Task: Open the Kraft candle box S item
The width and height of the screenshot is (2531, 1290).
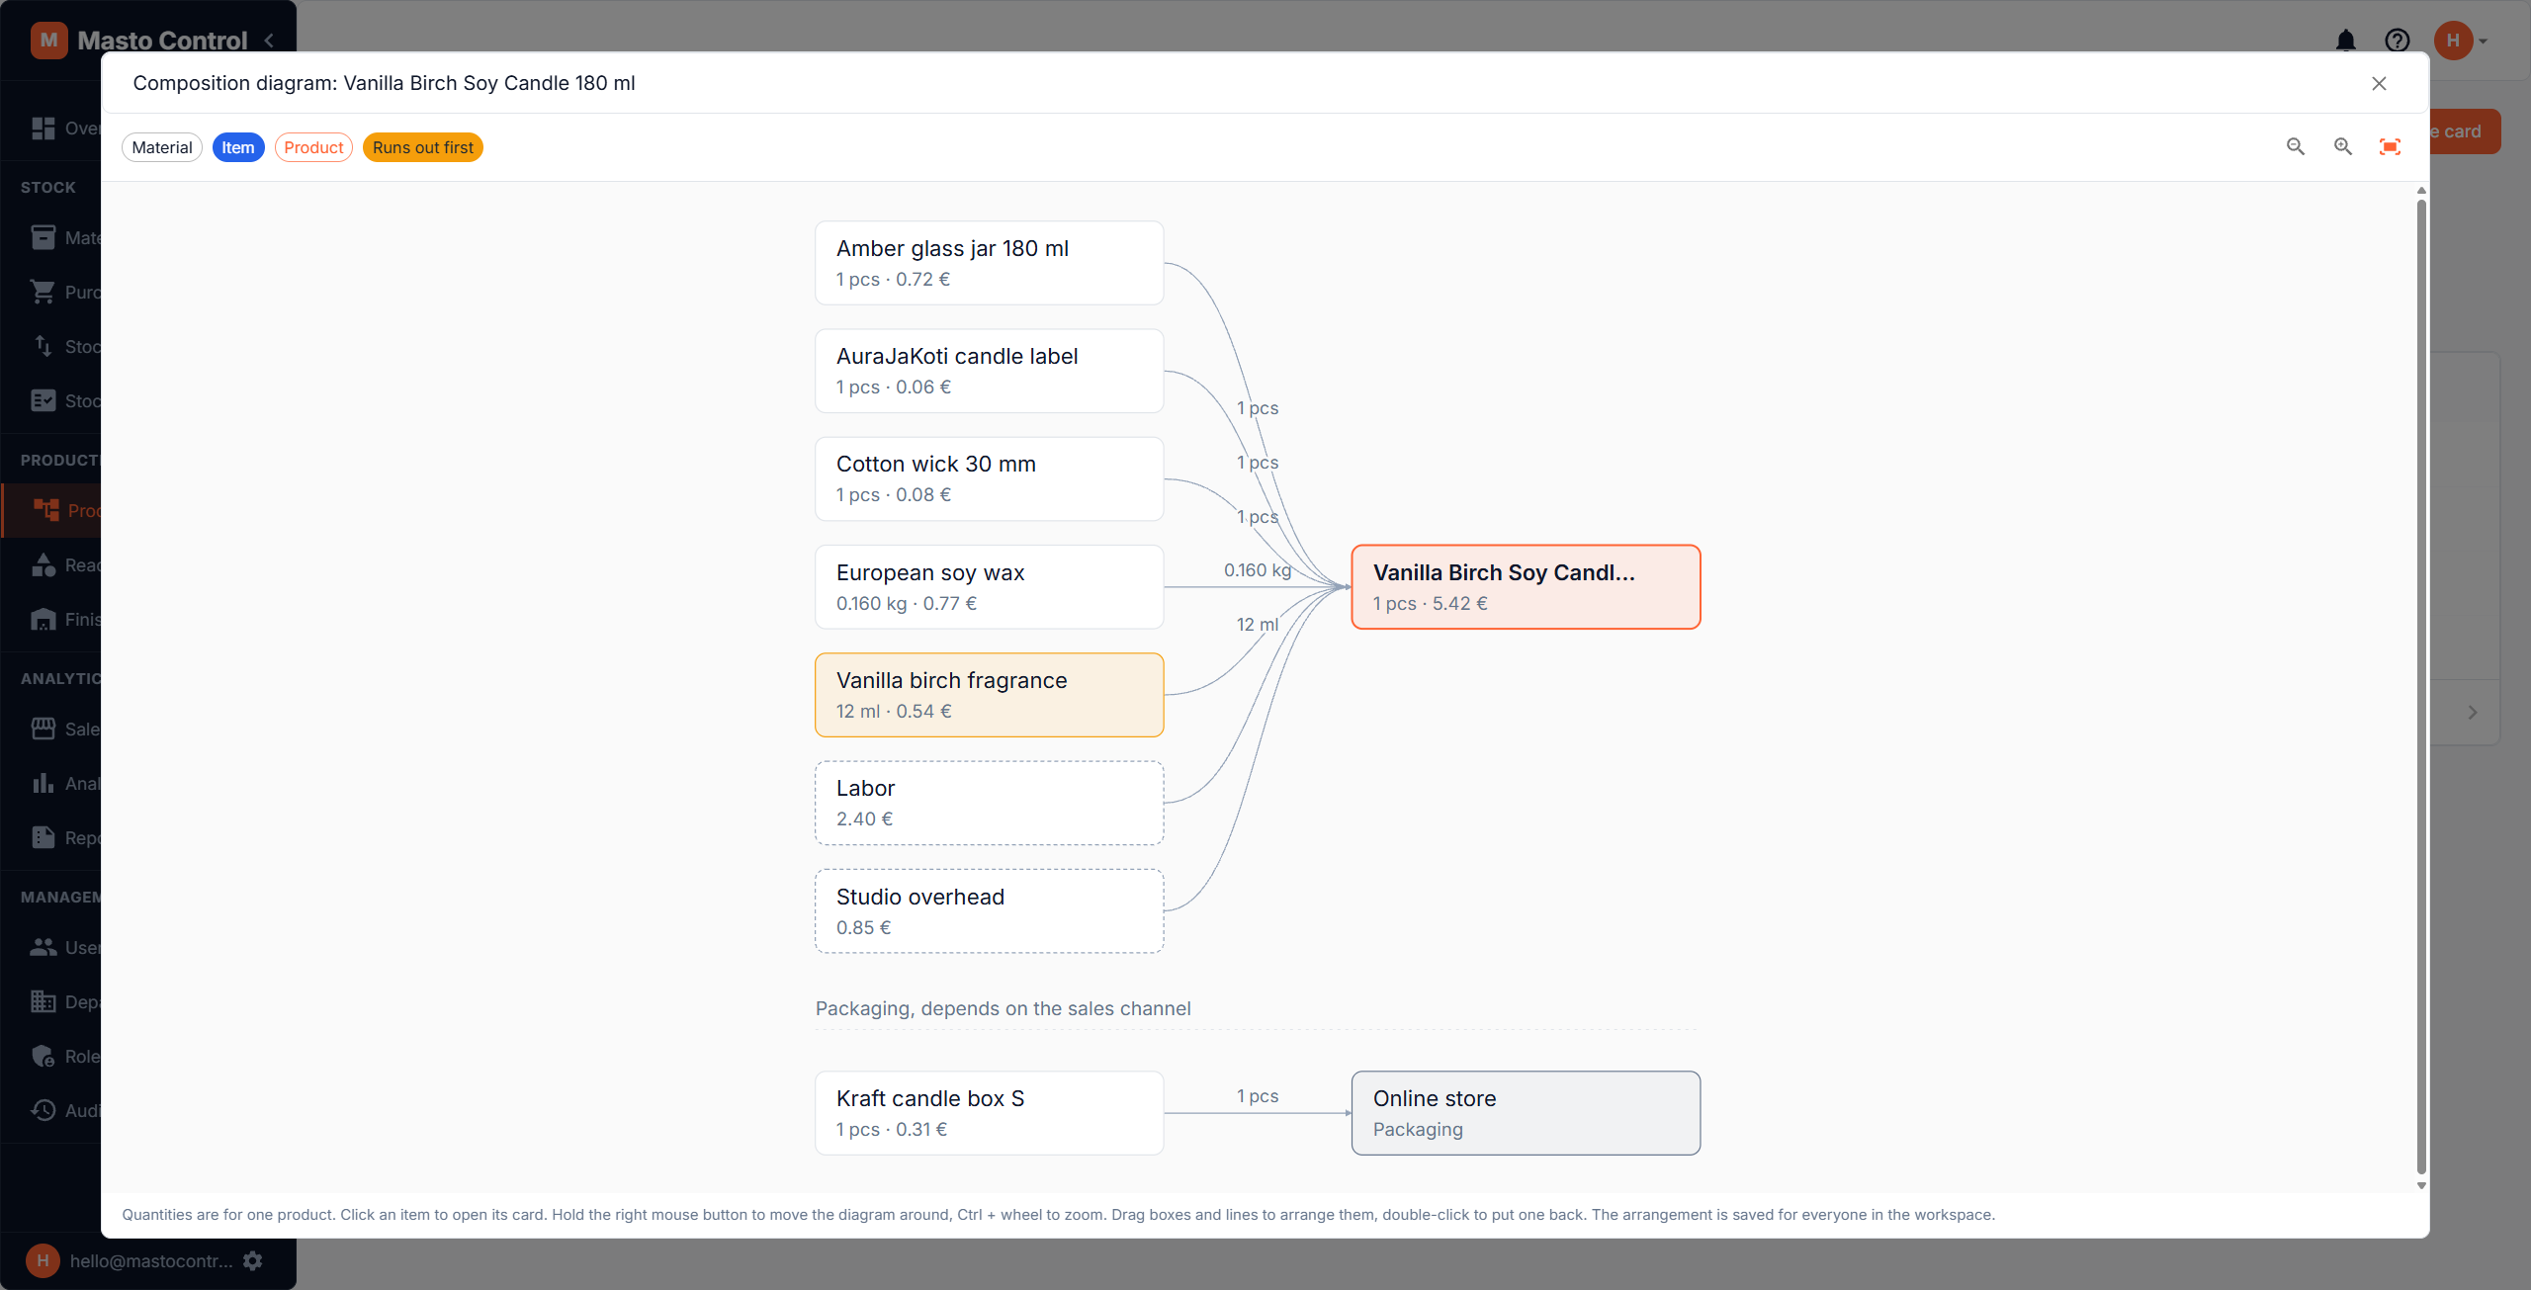Action: (x=990, y=1113)
